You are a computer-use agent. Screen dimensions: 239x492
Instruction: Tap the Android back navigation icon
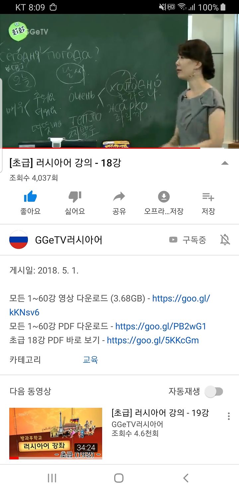click(186, 478)
